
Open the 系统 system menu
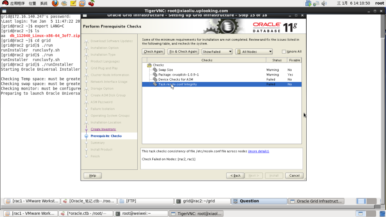click(44, 3)
